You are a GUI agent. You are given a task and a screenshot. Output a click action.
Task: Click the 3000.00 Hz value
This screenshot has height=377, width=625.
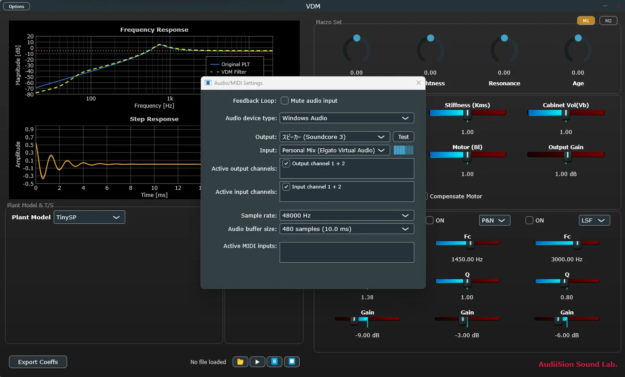click(x=567, y=259)
